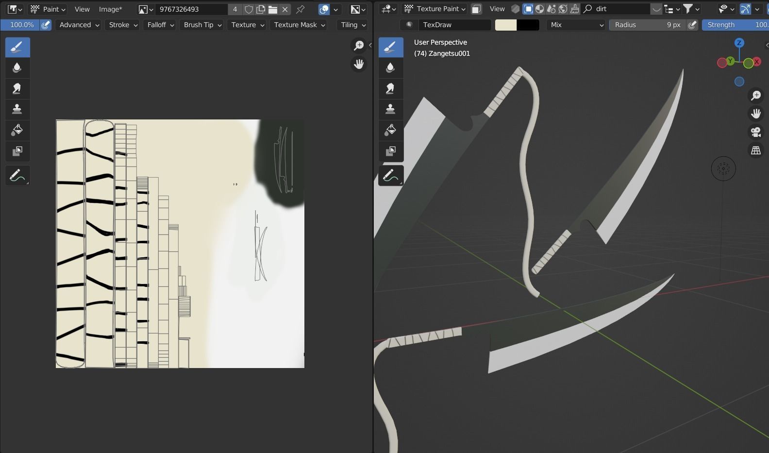Toggle pen pressure for the 100.0% strength
Screen dimensions: 769x453
pos(46,25)
